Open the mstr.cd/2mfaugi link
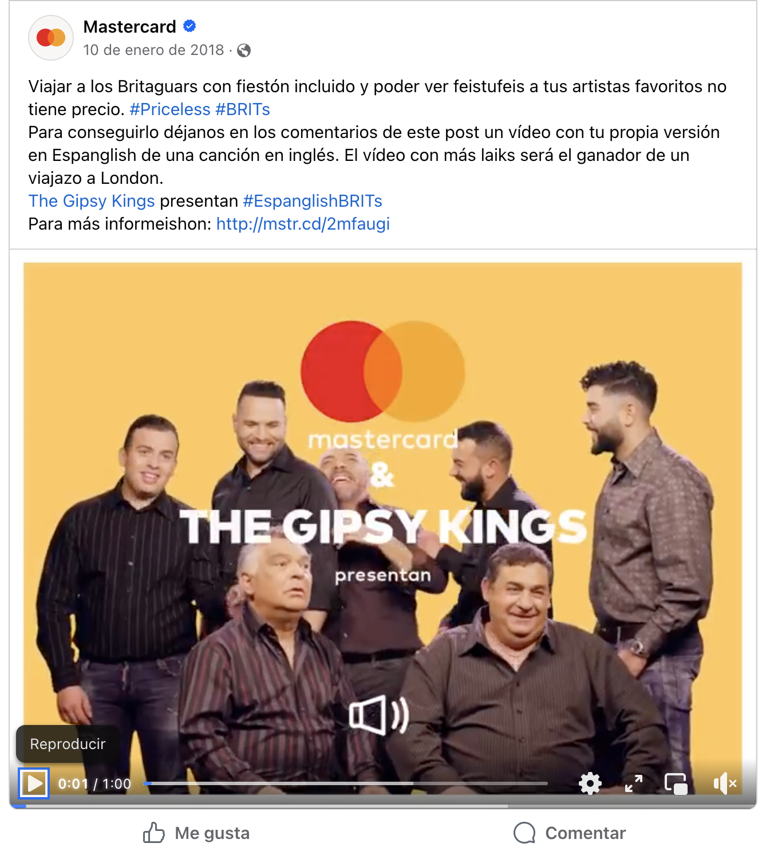 (x=303, y=224)
